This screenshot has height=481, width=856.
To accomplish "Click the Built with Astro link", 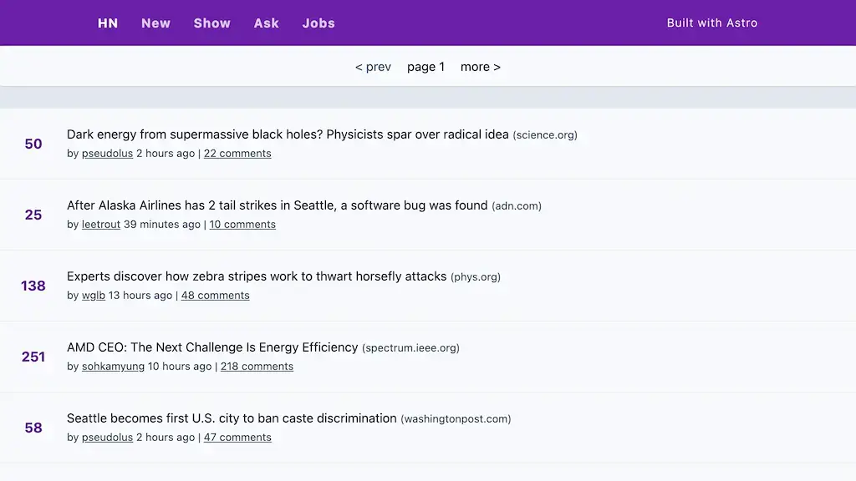I will [711, 23].
